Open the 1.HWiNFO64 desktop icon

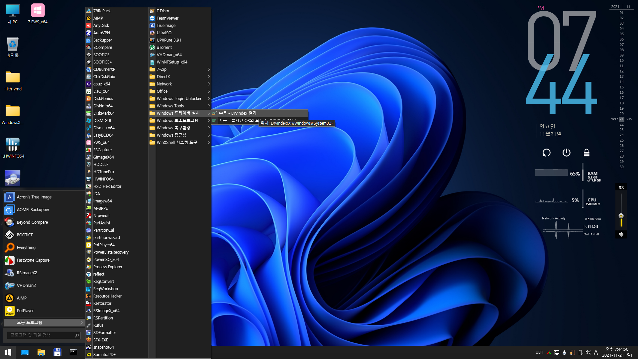[13, 148]
